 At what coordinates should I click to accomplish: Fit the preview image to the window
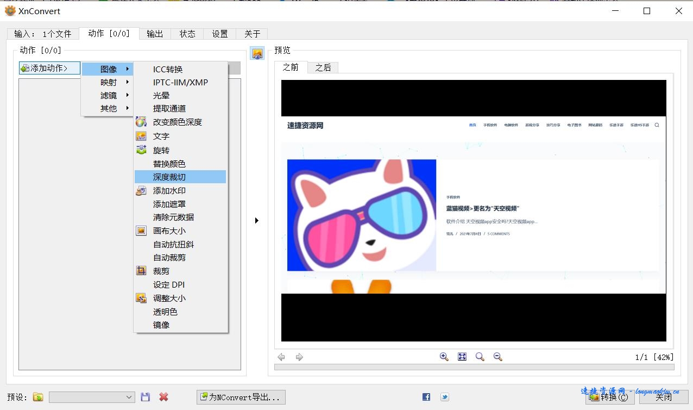click(462, 357)
